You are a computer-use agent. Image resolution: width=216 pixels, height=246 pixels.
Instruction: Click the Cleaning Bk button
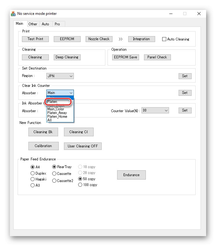(43, 132)
